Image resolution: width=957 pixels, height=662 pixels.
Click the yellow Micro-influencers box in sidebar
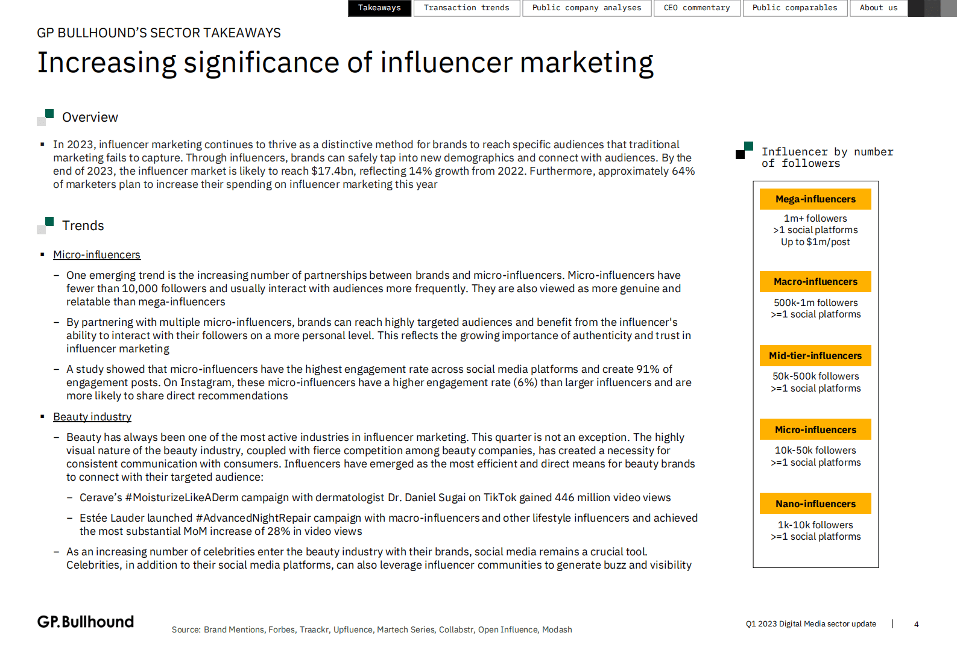click(815, 430)
